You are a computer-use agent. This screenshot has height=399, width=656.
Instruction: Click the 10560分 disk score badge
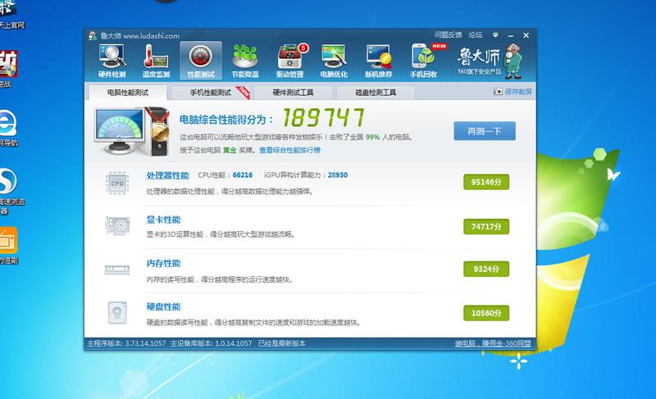tap(486, 313)
